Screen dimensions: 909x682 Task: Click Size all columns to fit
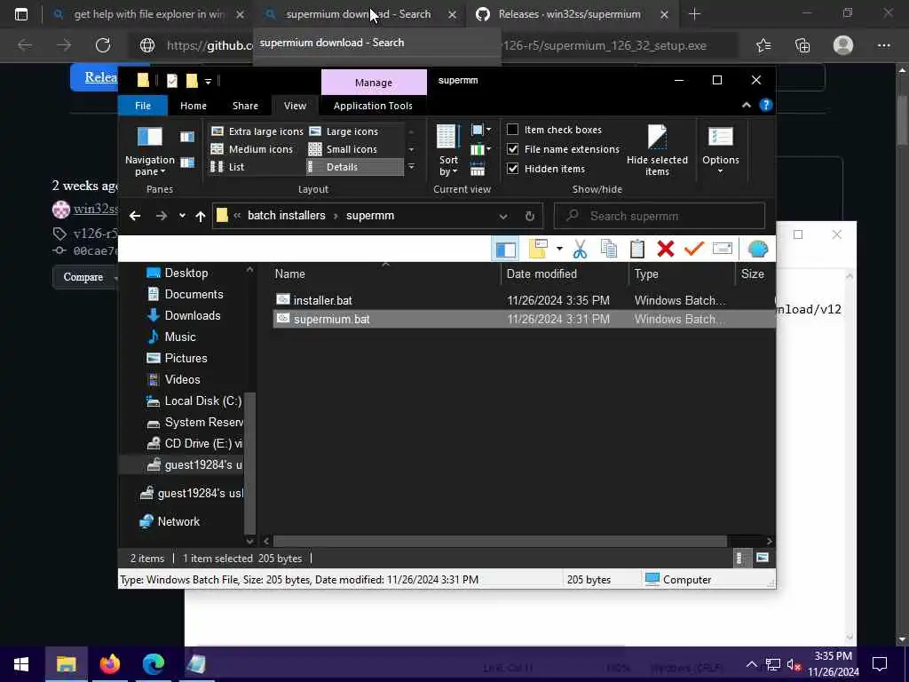tap(477, 170)
